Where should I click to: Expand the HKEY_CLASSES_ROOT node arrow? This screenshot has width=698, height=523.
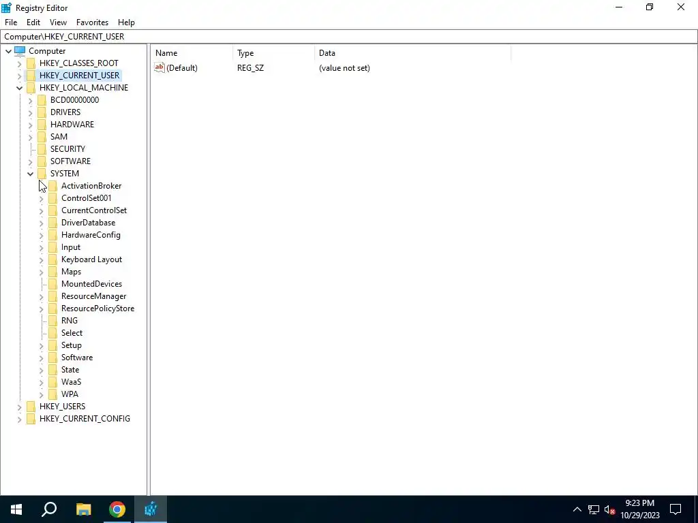(x=19, y=63)
